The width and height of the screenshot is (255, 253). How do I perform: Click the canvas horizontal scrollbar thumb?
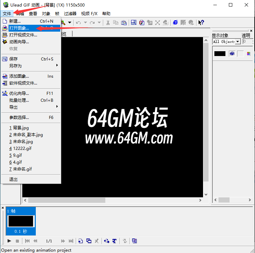click(67, 200)
